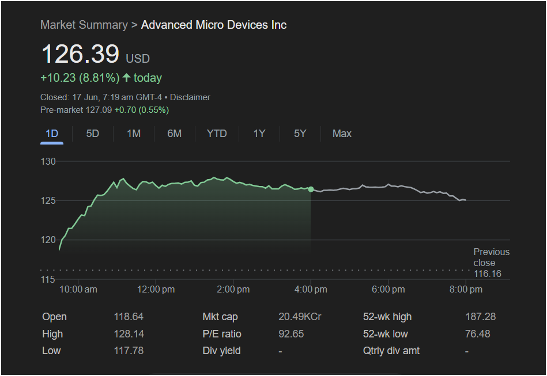Click the green closing-price dot on chart
547x376 pixels.
(311, 189)
